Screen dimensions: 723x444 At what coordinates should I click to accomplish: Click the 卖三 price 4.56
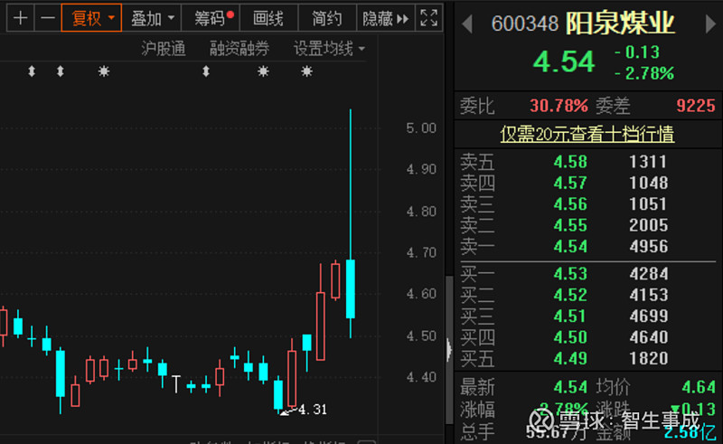570,204
